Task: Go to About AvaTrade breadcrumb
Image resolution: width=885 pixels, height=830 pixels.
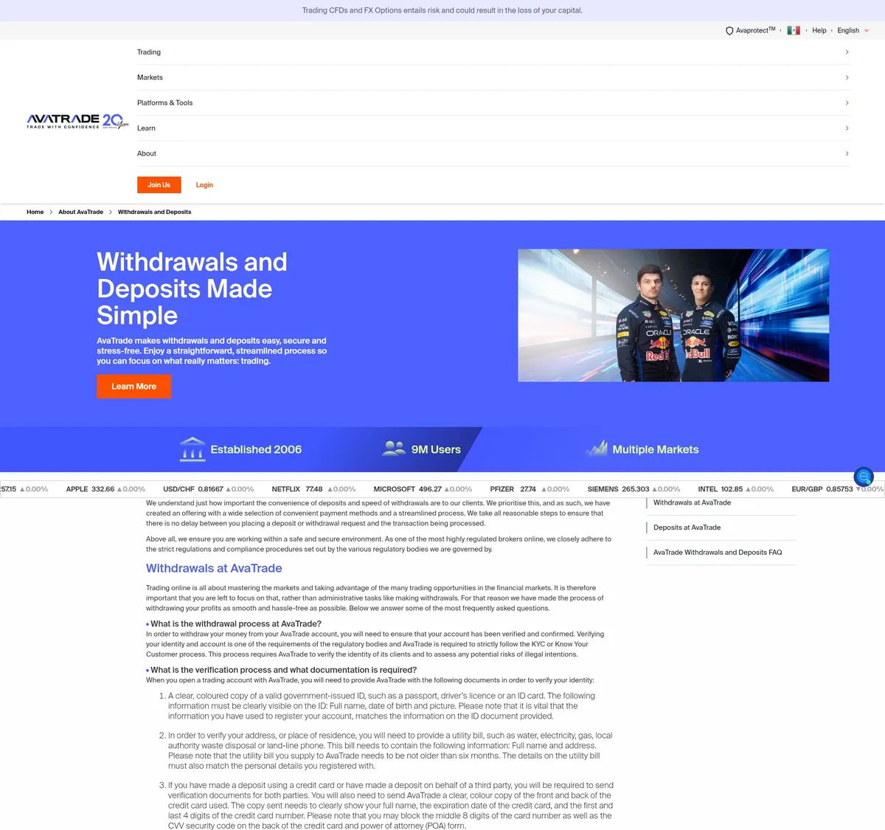Action: click(x=80, y=212)
